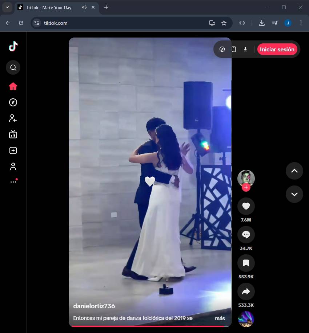Open TikTok search in the sidebar
309x333 pixels.
[x=13, y=67]
